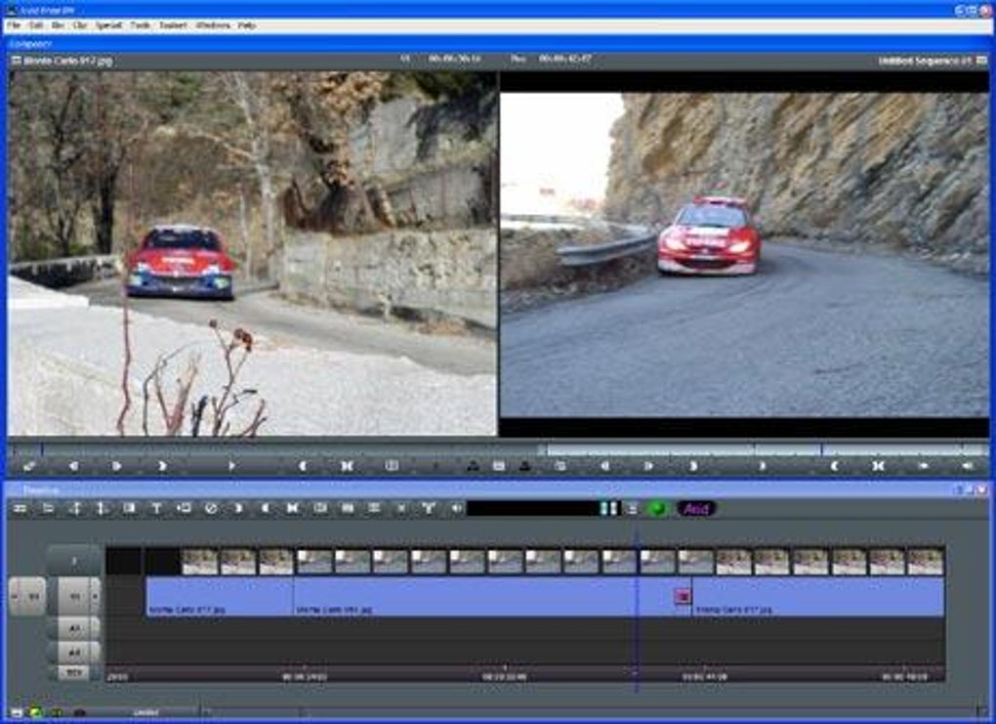Click the Mark In icon under source monitor

(303, 467)
